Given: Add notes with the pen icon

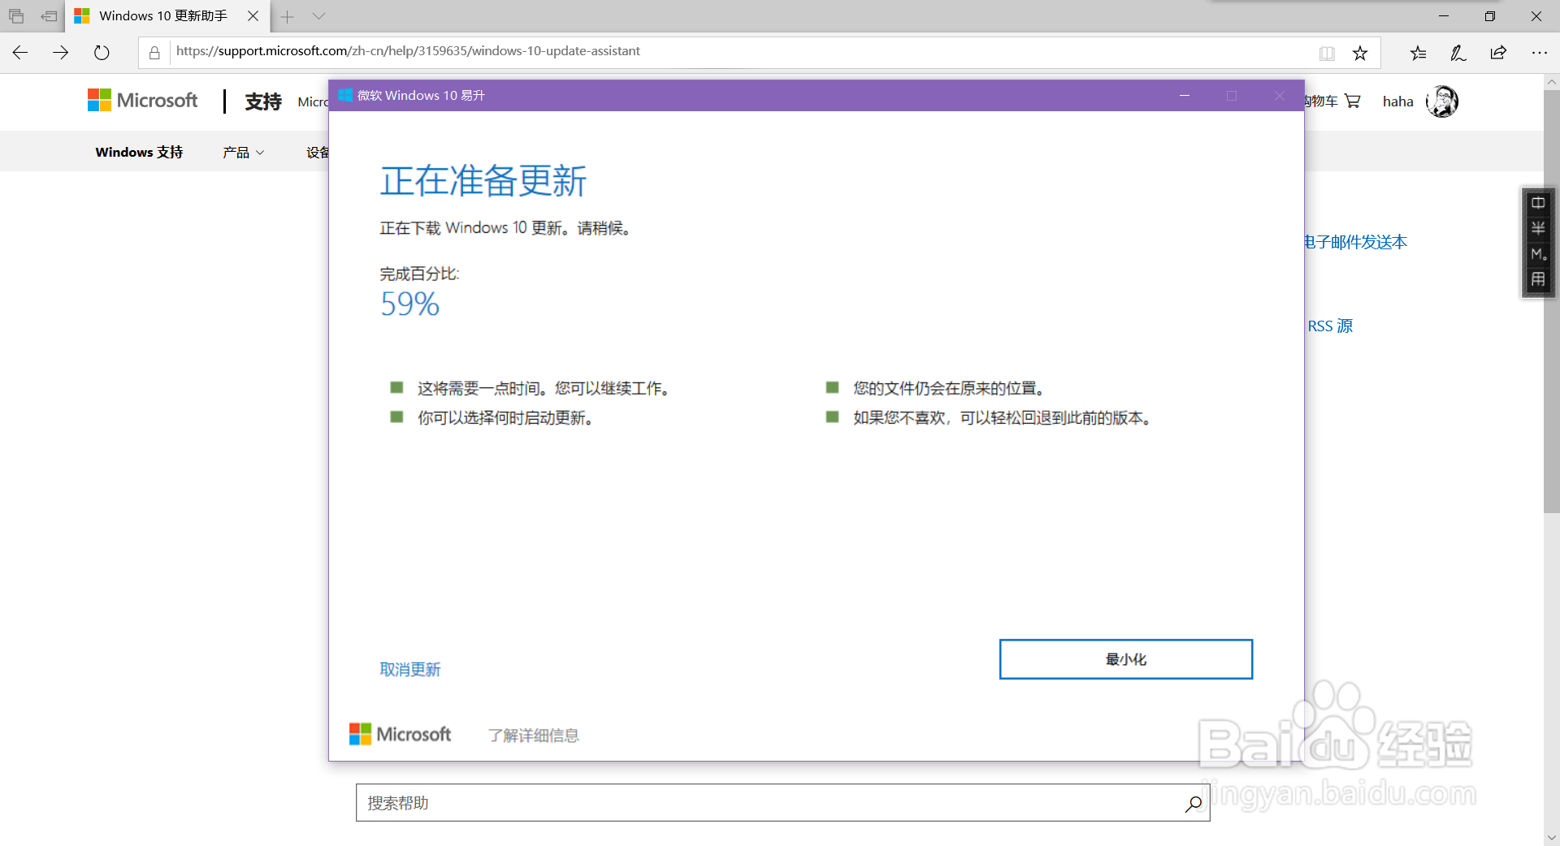Looking at the screenshot, I should [1458, 53].
